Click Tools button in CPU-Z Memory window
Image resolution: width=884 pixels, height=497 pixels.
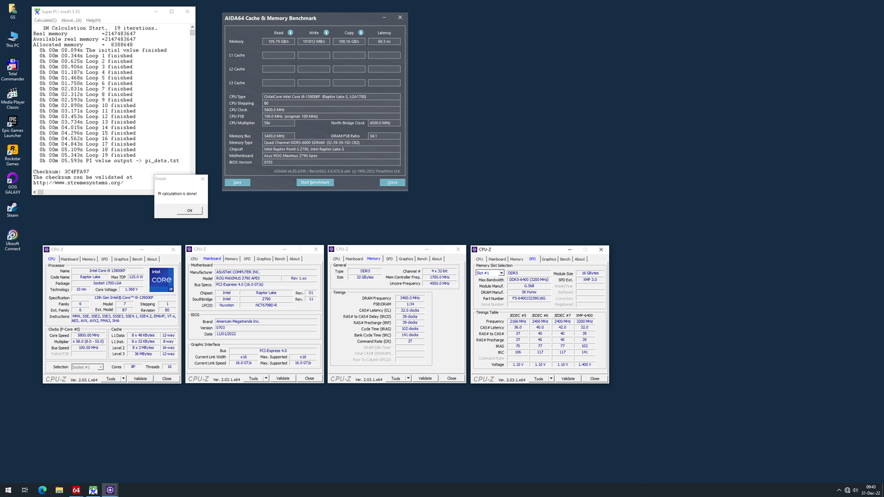tap(395, 378)
